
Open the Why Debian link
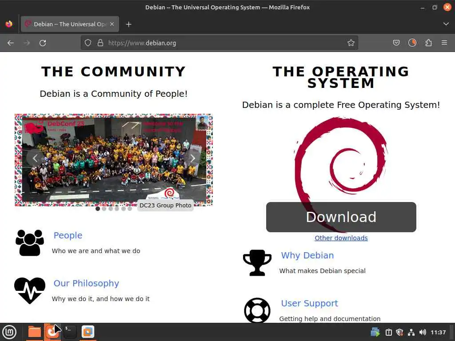pos(307,255)
